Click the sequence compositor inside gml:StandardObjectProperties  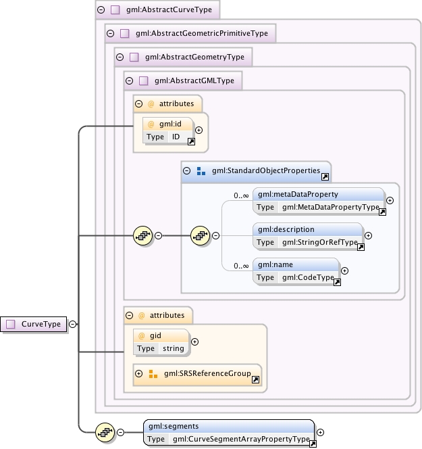point(200,235)
